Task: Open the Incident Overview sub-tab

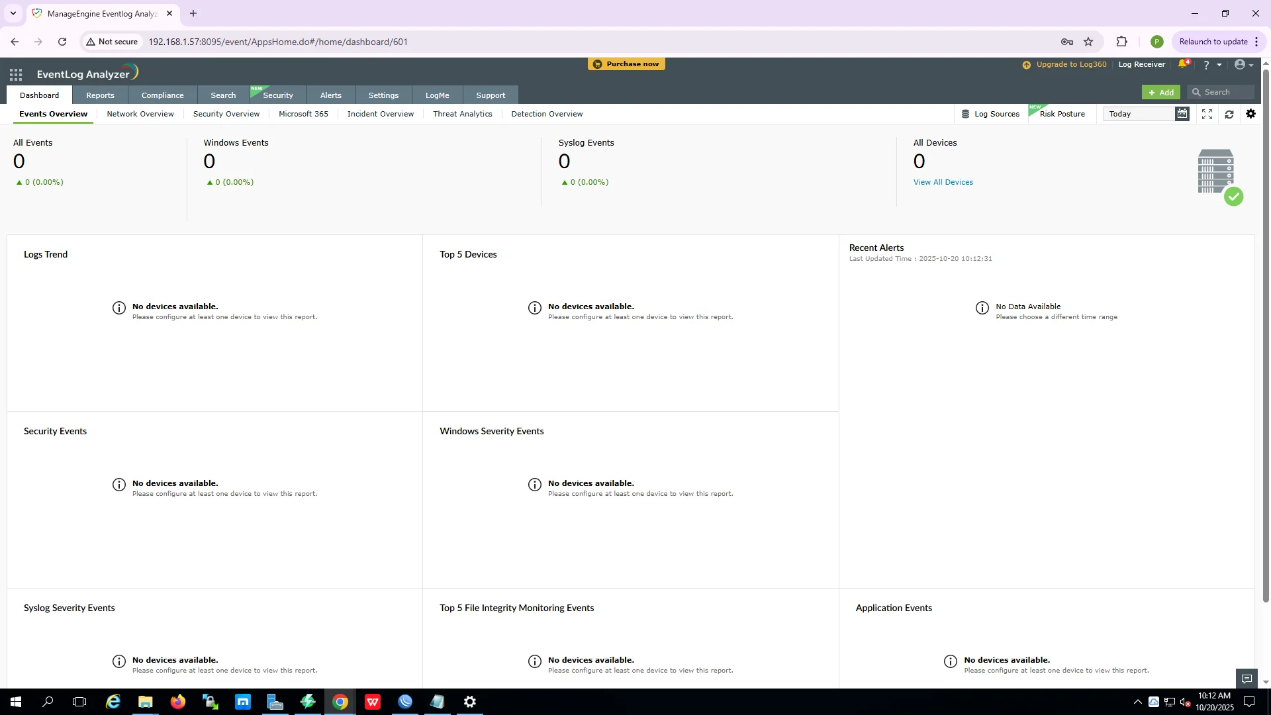Action: (x=381, y=114)
